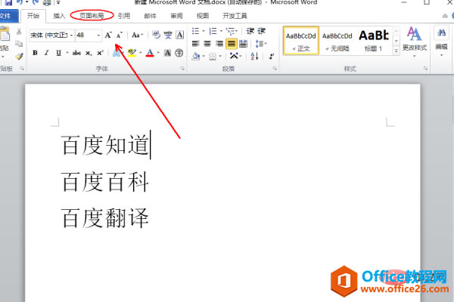The height and width of the screenshot is (302, 454).
Task: Click the Shrink Font icon
Action: pyautogui.click(x=120, y=35)
